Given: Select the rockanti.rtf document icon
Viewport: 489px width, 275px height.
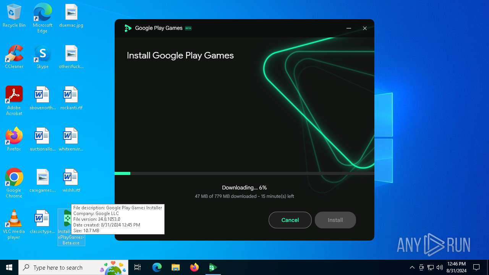Looking at the screenshot, I should coord(71,99).
